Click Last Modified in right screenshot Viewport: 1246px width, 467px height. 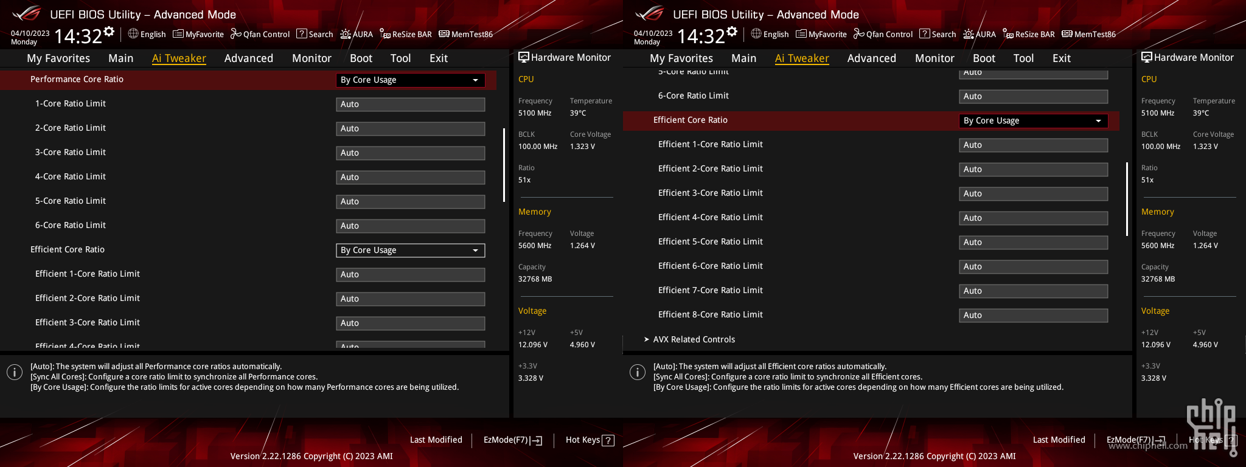coord(1059,440)
